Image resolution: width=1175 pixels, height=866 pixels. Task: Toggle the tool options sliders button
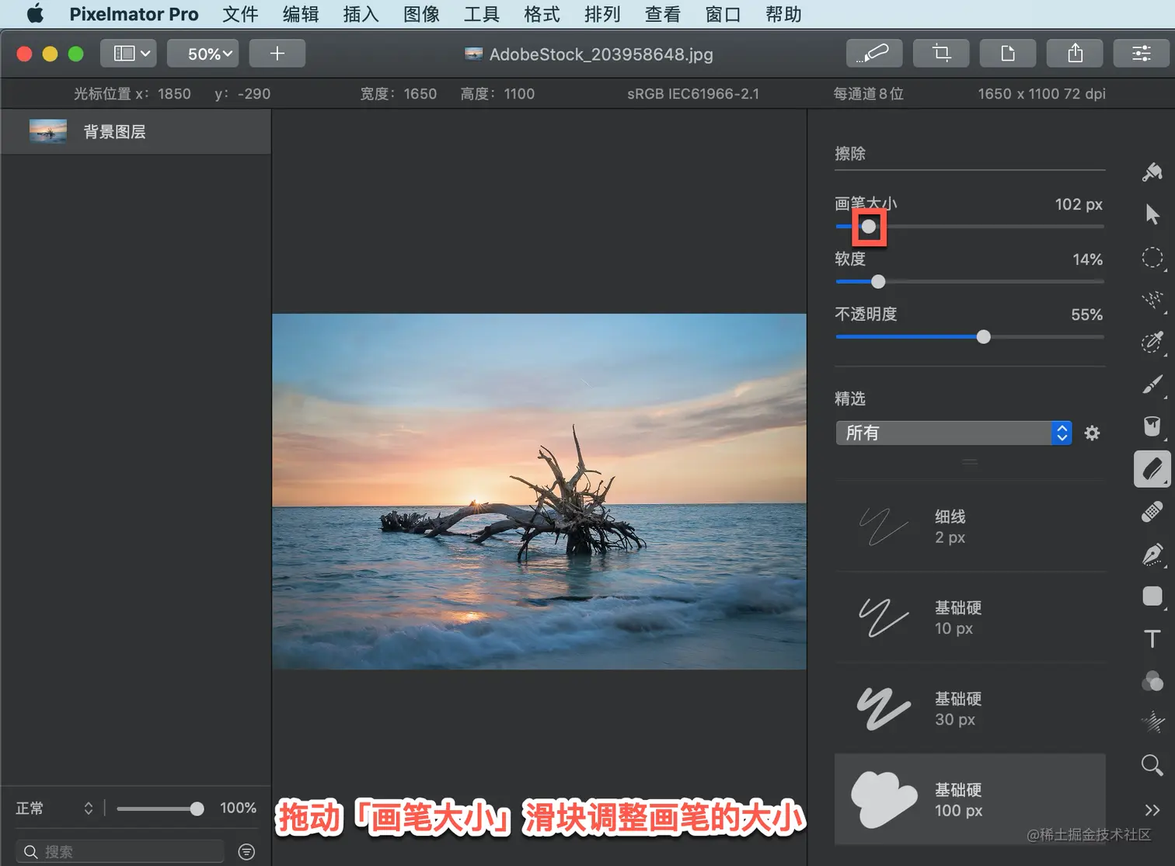[x=1141, y=54]
